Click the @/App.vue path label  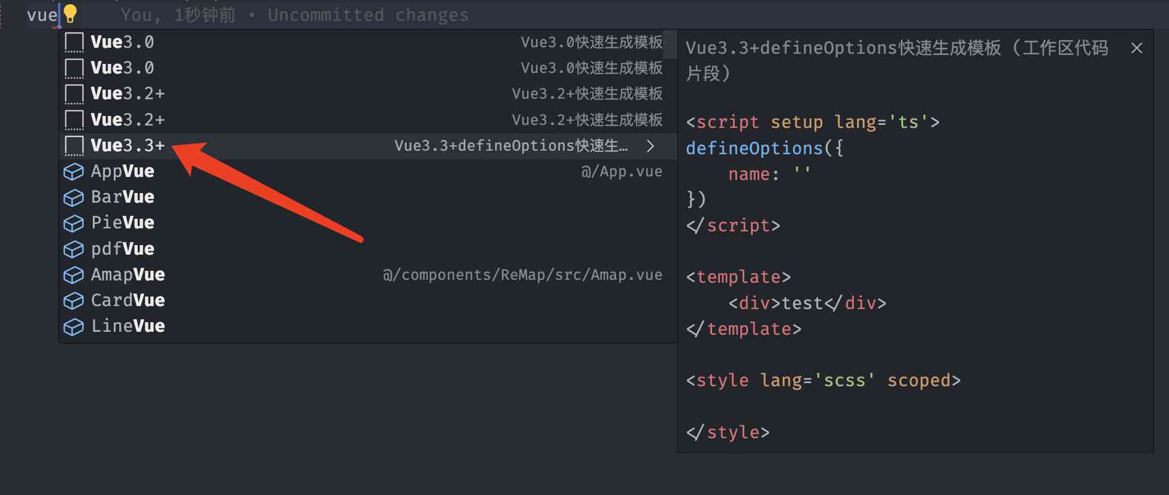(x=622, y=172)
